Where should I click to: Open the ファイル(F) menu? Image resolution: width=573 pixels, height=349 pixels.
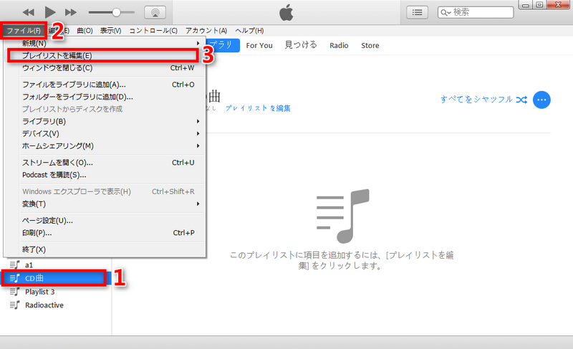tap(24, 31)
